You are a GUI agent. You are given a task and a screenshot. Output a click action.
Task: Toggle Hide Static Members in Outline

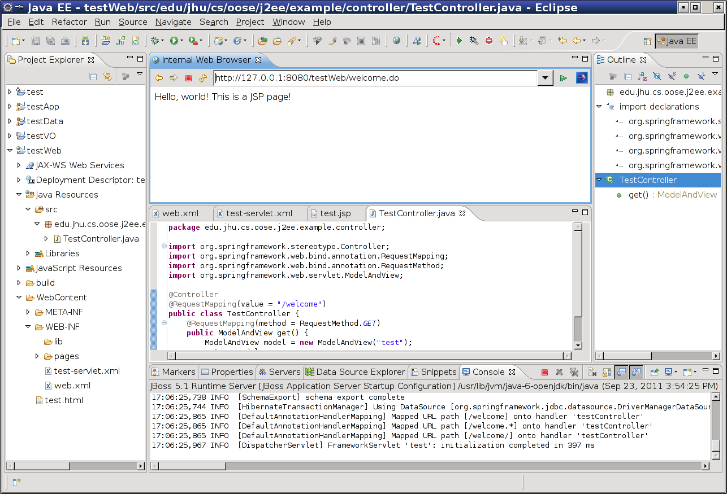click(672, 76)
